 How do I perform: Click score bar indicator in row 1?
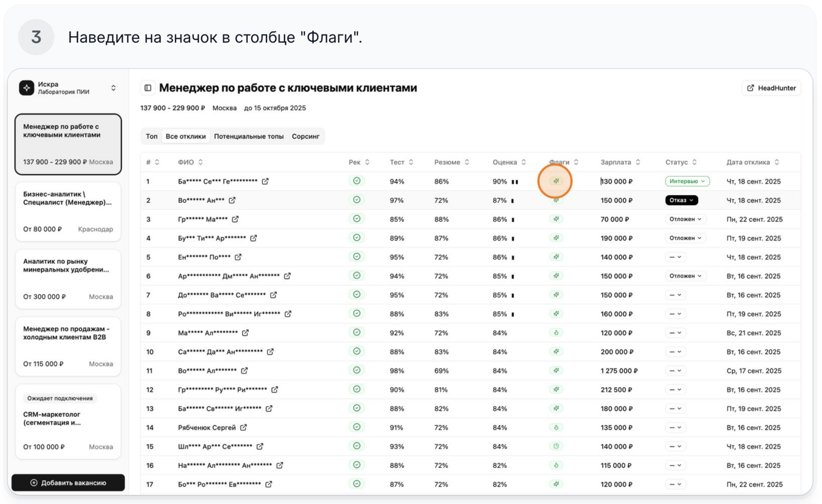(x=515, y=182)
